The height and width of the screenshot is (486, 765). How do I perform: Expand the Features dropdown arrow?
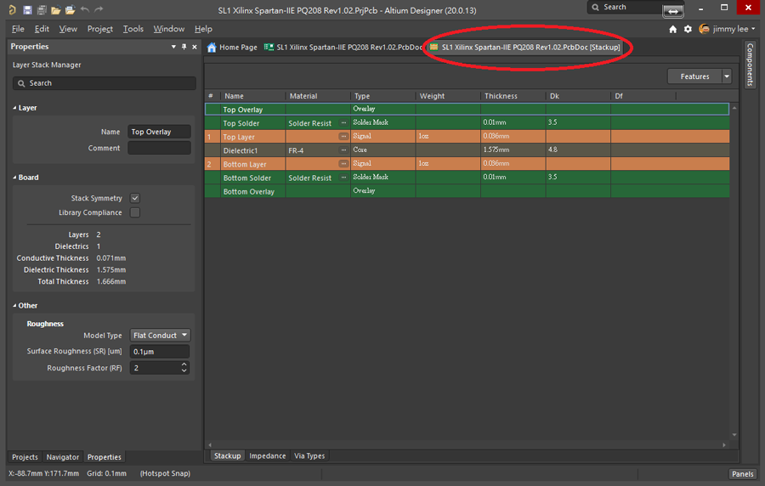coord(727,76)
